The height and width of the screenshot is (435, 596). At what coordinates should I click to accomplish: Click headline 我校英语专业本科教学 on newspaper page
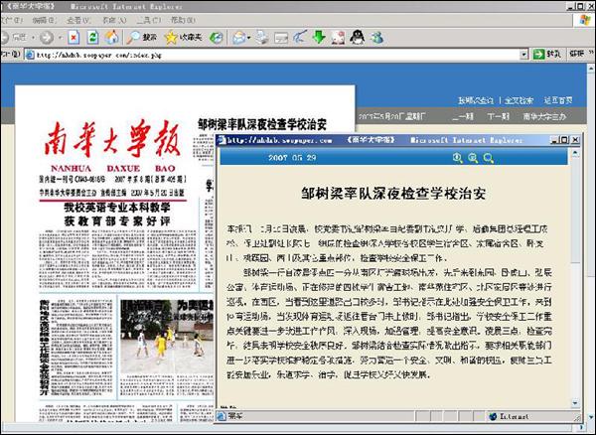click(x=117, y=208)
